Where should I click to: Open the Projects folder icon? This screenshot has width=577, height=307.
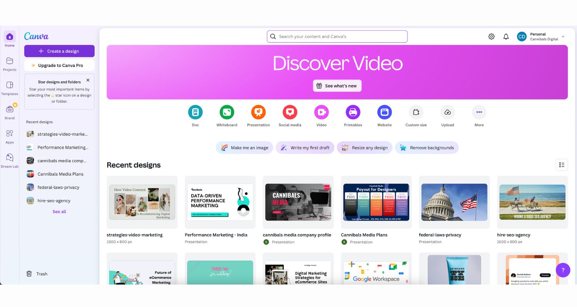(x=10, y=61)
